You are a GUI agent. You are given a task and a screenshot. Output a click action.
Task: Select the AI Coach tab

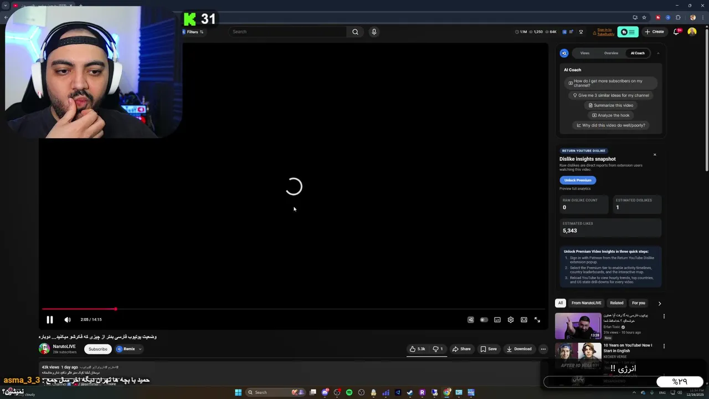point(638,53)
